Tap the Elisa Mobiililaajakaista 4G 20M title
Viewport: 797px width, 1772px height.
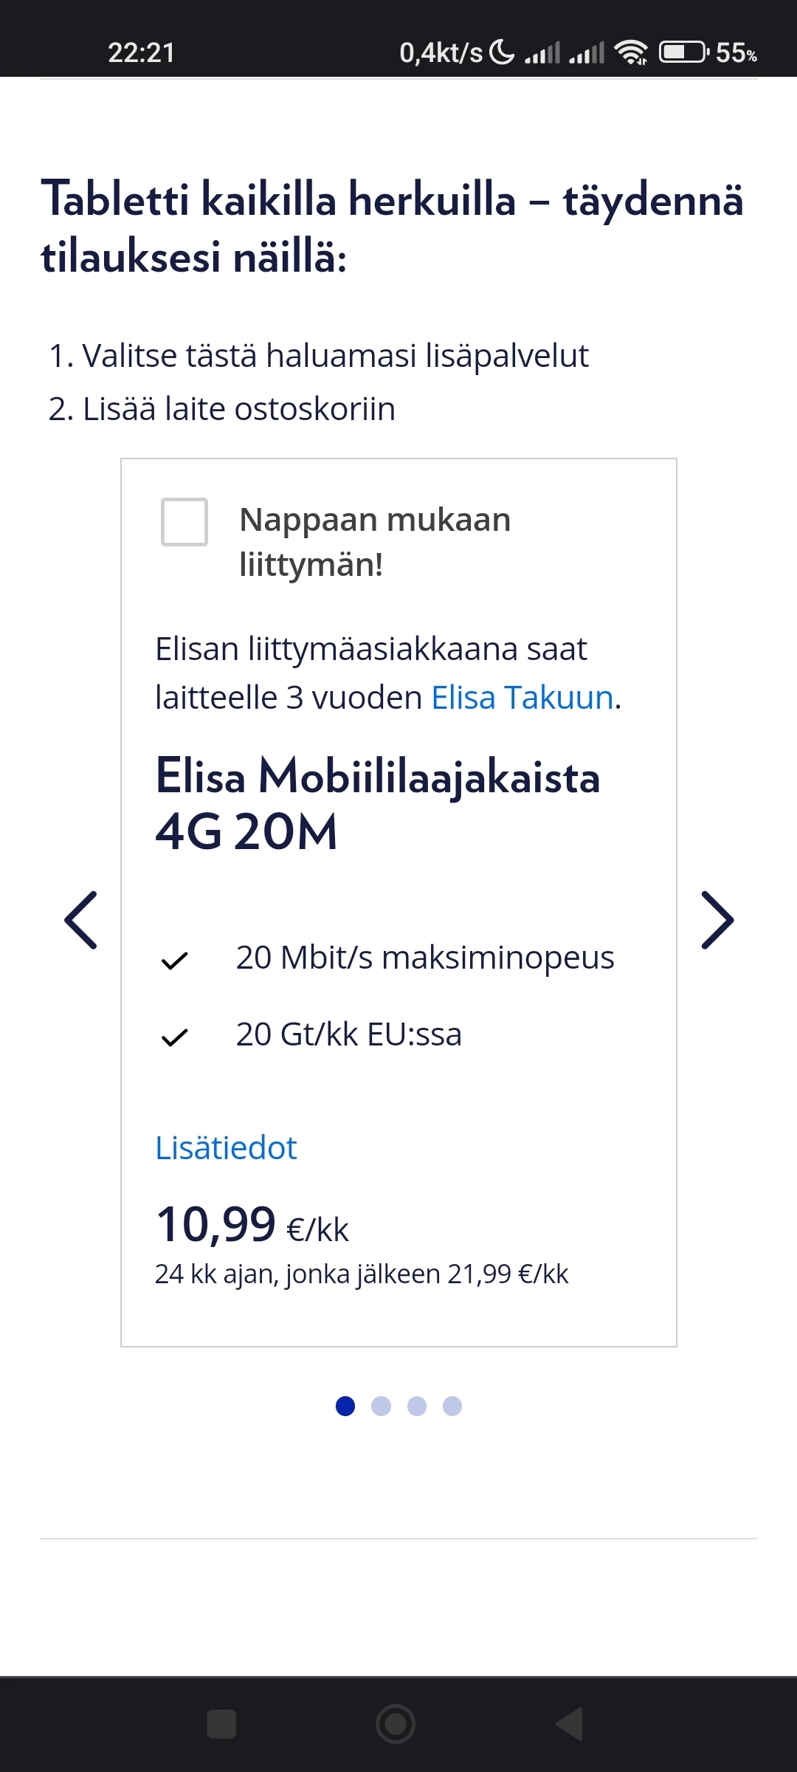[378, 803]
